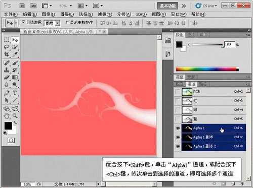Select the Eyedropper tool
This screenshot has height=188, width=253.
(x=15, y=54)
